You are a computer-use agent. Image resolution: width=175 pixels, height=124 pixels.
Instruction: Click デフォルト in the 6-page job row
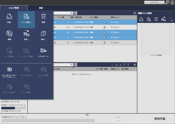click(x=115, y=22)
